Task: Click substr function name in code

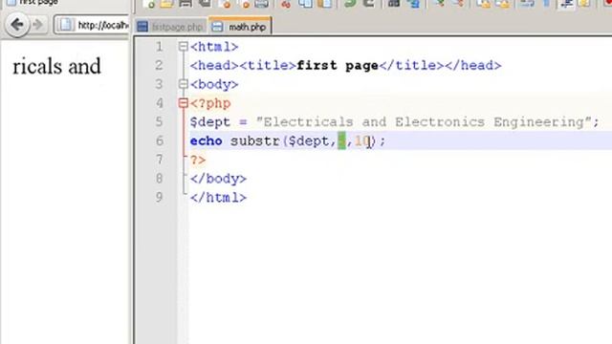Action: (x=255, y=140)
